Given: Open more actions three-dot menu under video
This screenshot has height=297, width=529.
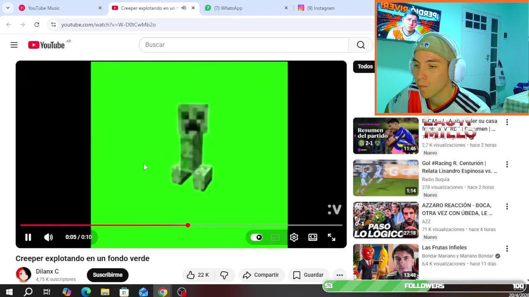Looking at the screenshot, I should (340, 275).
